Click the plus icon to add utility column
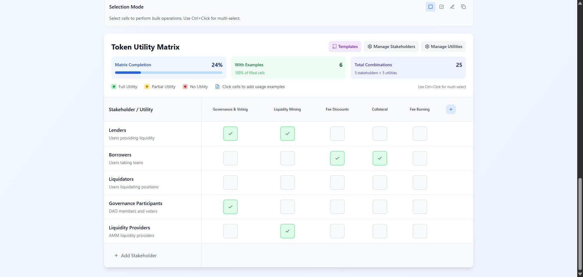 pyautogui.click(x=451, y=109)
